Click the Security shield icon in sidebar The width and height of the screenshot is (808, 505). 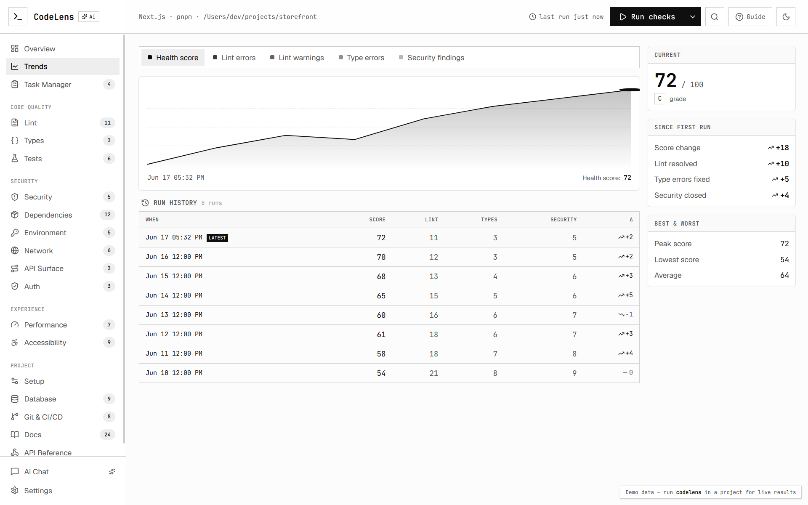pyautogui.click(x=15, y=197)
